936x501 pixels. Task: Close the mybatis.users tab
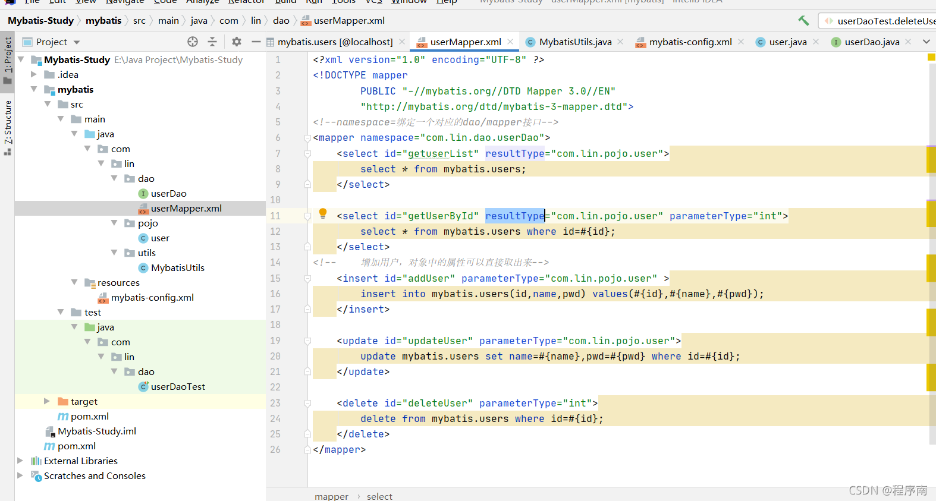[402, 42]
